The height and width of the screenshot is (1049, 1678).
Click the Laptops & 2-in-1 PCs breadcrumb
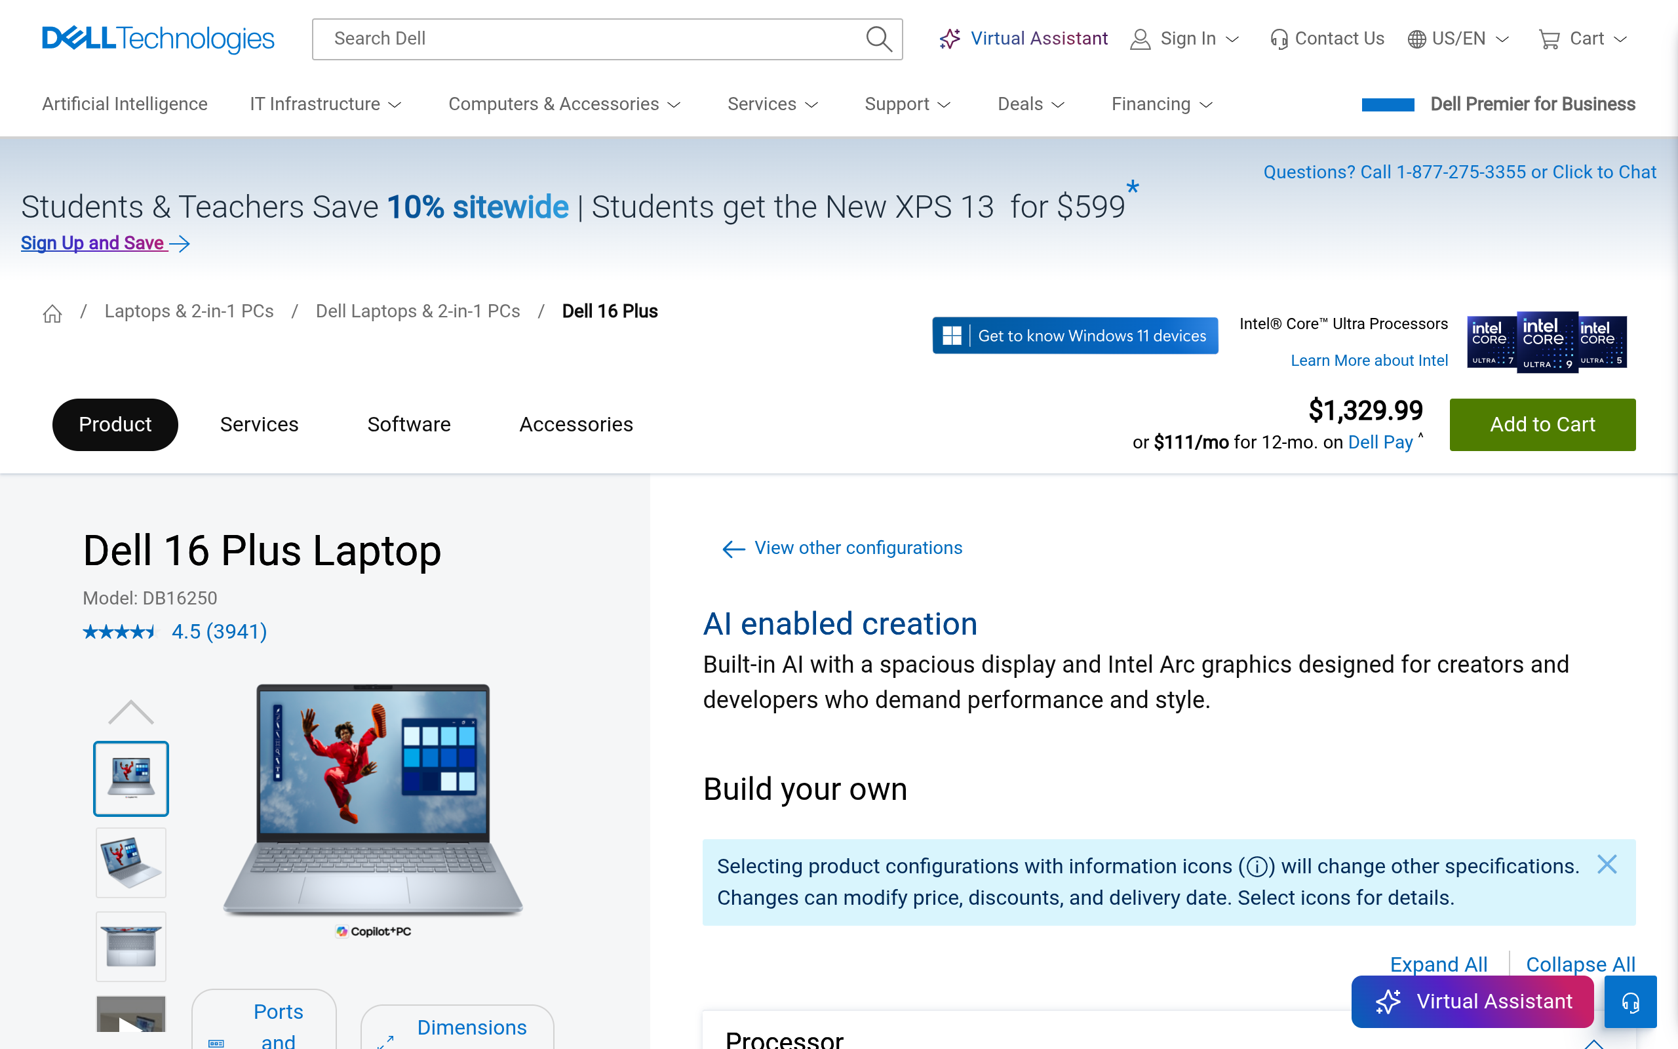click(x=189, y=311)
